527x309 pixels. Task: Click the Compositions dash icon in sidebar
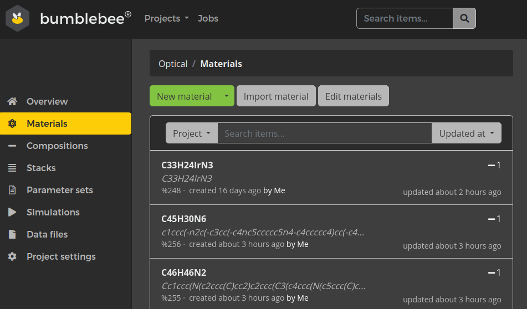[12, 146]
